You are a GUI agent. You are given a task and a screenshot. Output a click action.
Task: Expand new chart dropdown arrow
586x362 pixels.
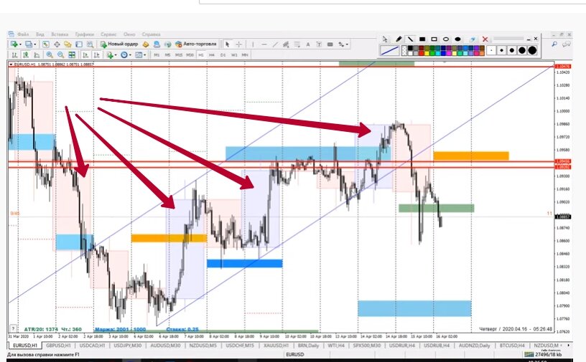[20, 44]
